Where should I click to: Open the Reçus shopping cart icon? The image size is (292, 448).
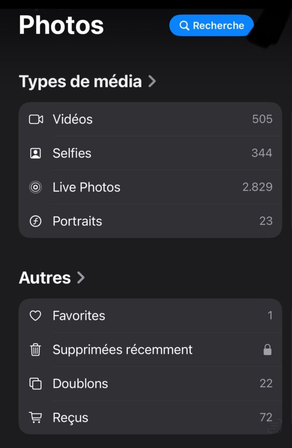click(x=35, y=417)
